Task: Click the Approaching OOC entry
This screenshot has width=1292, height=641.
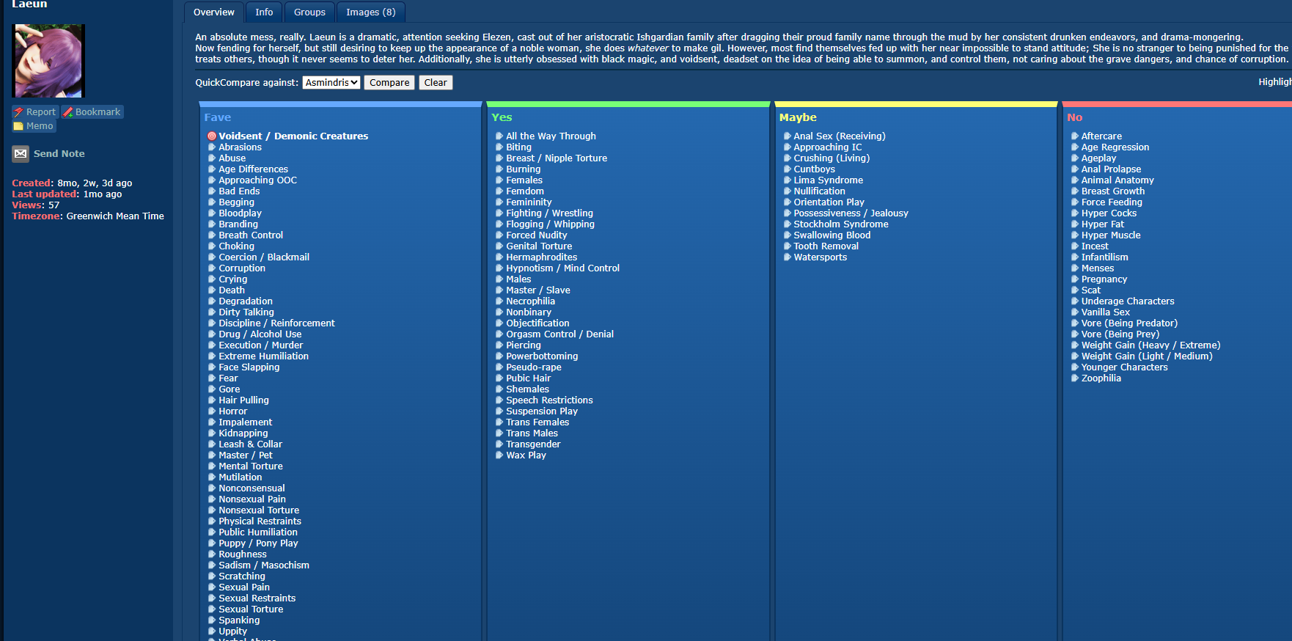Action: click(x=257, y=180)
